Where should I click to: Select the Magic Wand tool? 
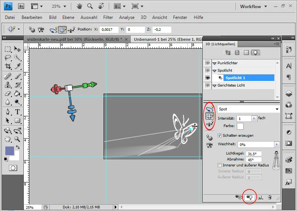tap(17, 58)
